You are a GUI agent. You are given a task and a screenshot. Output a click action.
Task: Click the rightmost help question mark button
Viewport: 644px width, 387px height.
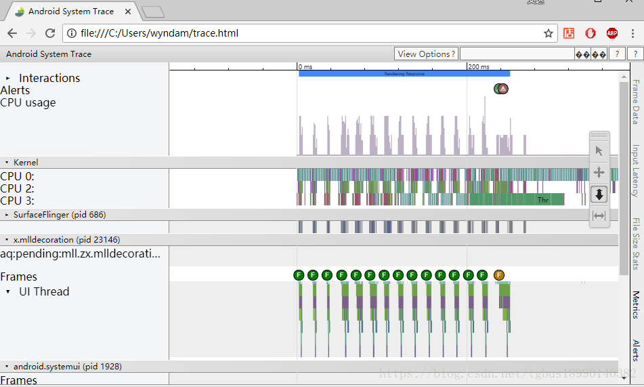(635, 54)
